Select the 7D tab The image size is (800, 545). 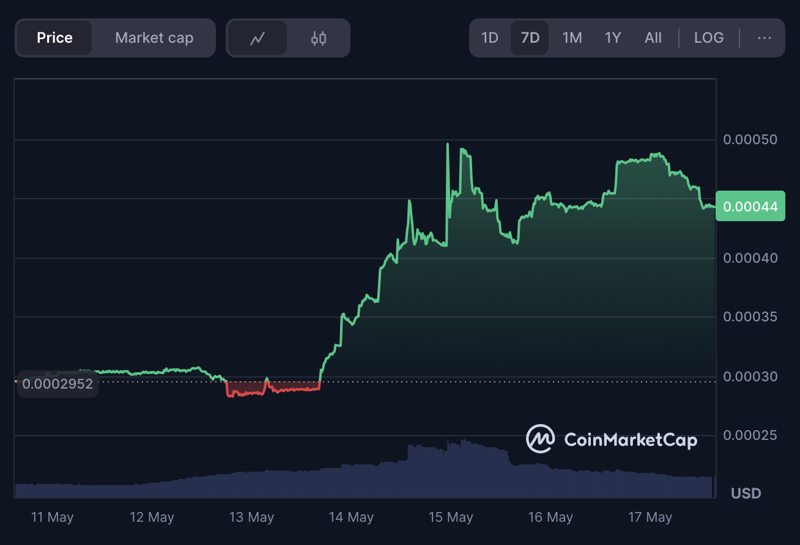point(530,37)
